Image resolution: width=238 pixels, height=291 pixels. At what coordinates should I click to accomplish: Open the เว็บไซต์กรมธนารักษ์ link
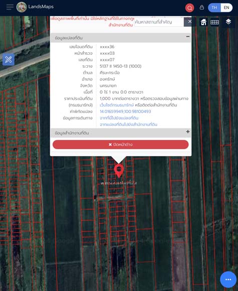point(117,105)
